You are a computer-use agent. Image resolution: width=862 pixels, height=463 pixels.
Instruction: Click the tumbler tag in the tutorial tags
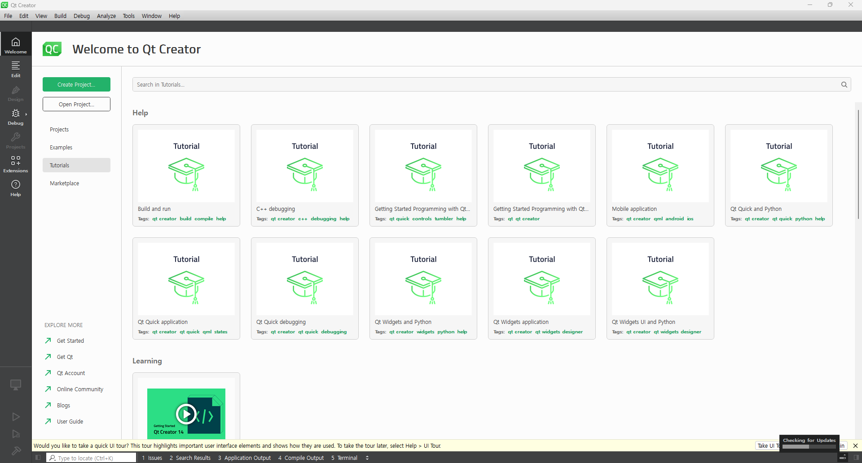(444, 219)
